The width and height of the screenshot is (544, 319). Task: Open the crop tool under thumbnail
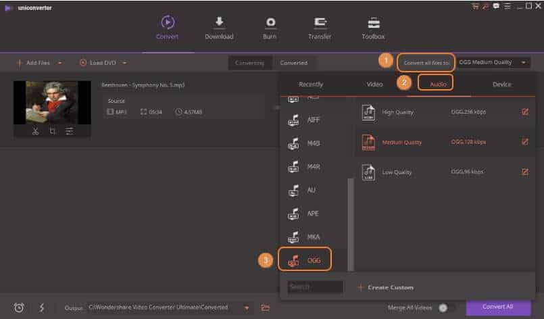53,131
